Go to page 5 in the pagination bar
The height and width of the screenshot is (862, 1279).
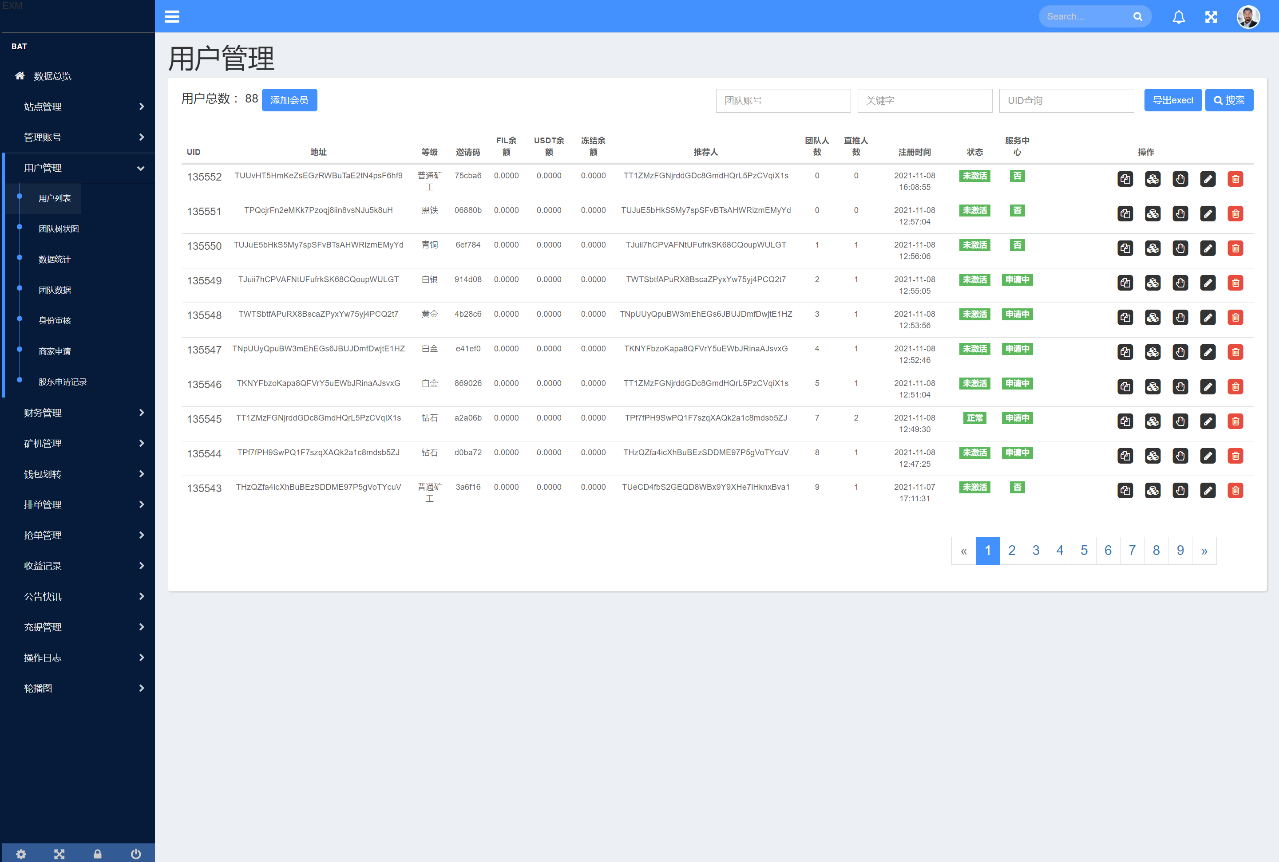click(x=1084, y=550)
